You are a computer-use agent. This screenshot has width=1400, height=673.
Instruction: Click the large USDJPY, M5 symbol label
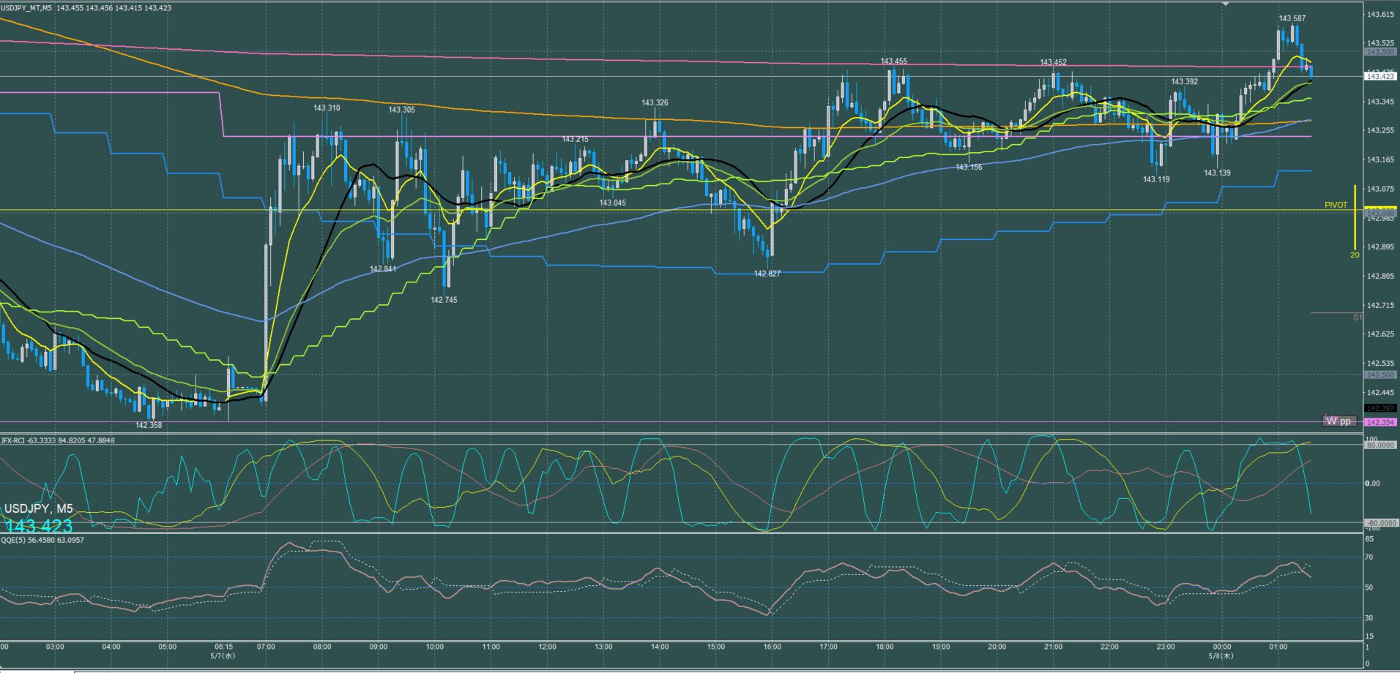pos(39,508)
